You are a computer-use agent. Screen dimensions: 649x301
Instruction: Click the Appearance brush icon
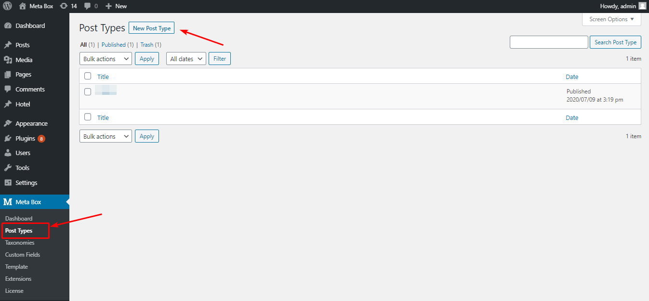coord(8,123)
